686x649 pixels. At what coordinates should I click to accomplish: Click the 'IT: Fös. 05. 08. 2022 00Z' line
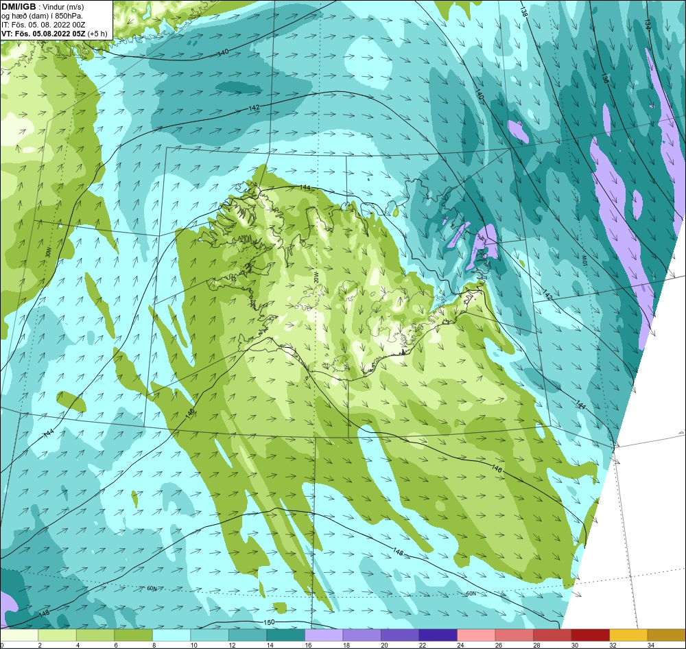[43, 25]
